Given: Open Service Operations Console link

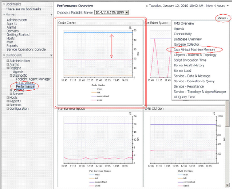Looking at the screenshot, I should click(26, 49).
